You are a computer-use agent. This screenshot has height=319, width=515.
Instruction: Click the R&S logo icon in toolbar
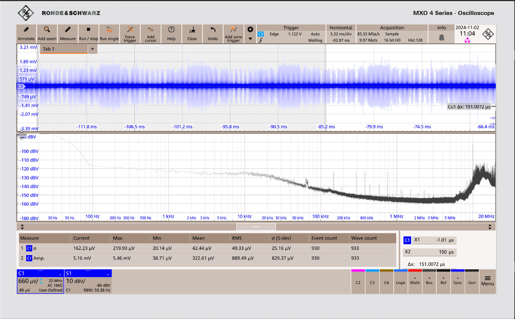(488, 34)
